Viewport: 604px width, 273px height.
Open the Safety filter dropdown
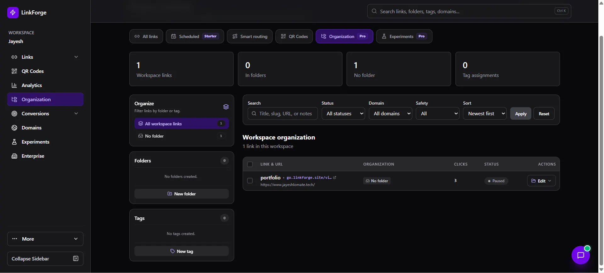coord(437,113)
